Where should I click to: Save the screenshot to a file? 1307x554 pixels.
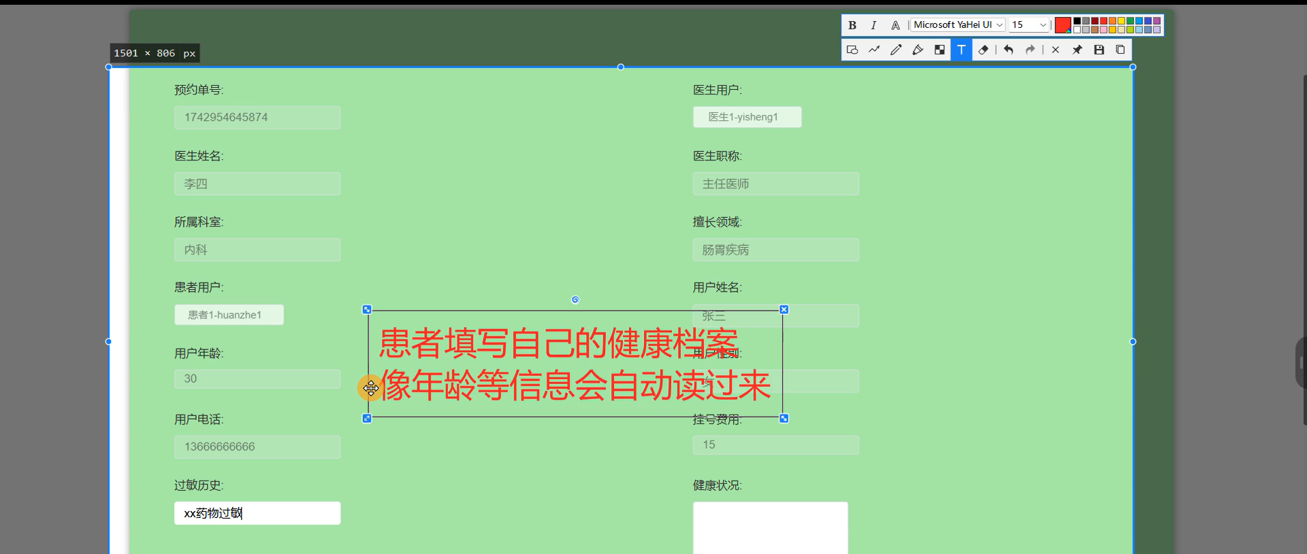click(1099, 50)
